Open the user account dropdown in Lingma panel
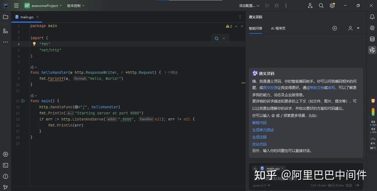 pyautogui.click(x=354, y=28)
